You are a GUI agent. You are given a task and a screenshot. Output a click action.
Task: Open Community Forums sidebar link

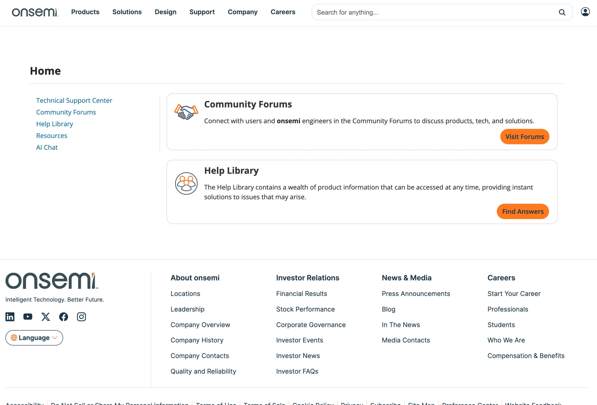click(x=66, y=112)
